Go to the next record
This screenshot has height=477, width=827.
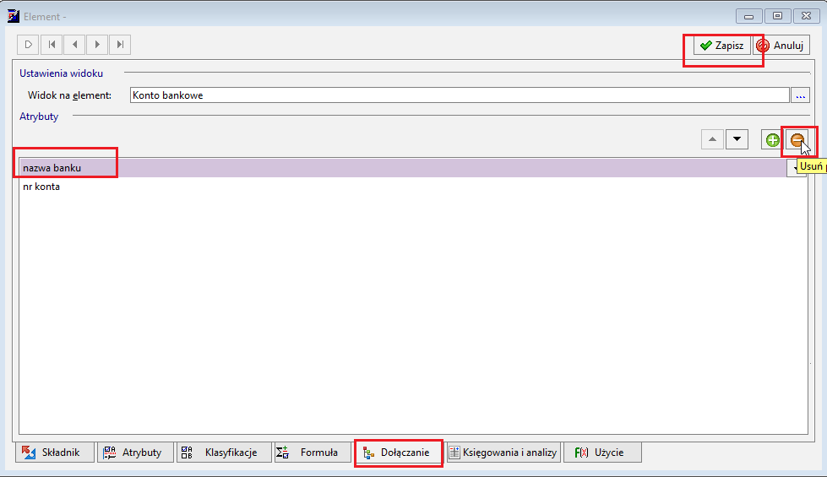coord(97,45)
